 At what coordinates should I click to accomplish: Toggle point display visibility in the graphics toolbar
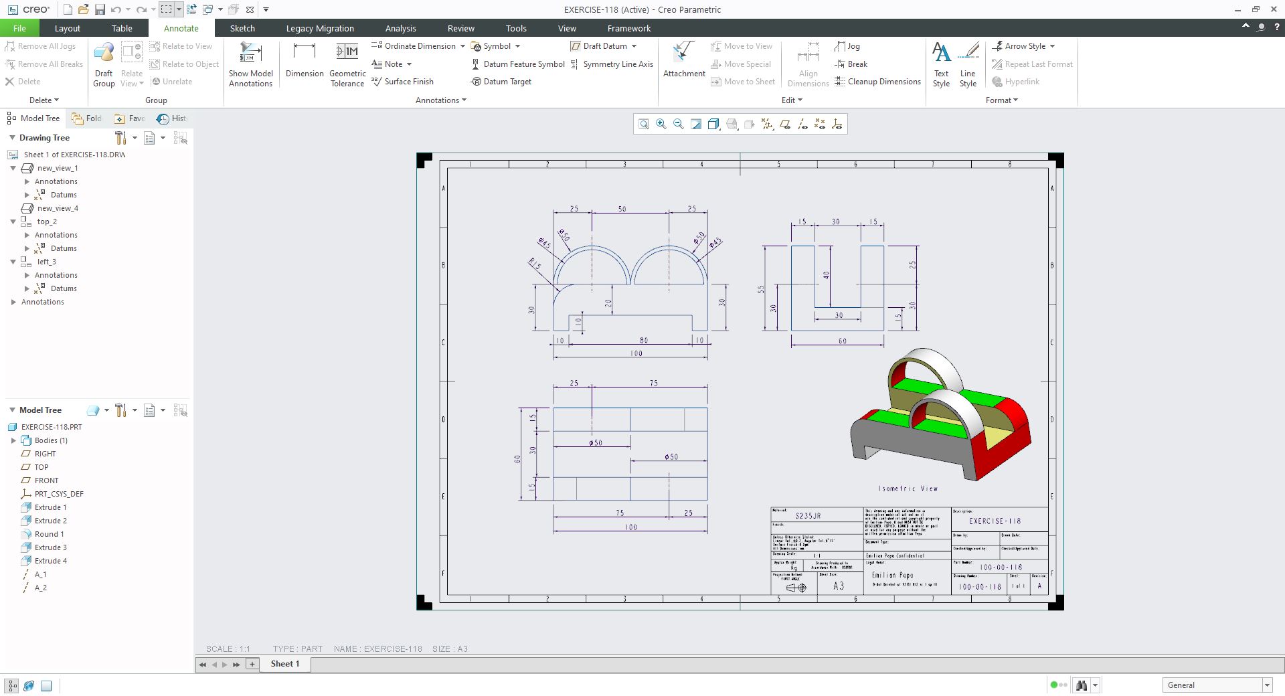tap(820, 124)
